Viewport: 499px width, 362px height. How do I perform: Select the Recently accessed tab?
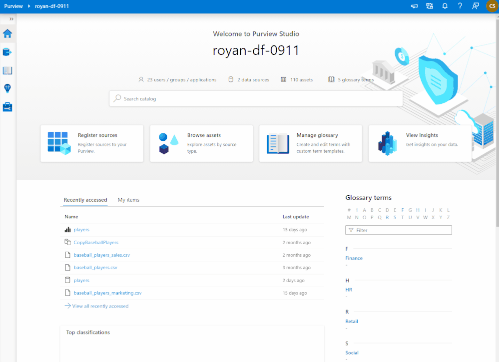[x=85, y=200]
